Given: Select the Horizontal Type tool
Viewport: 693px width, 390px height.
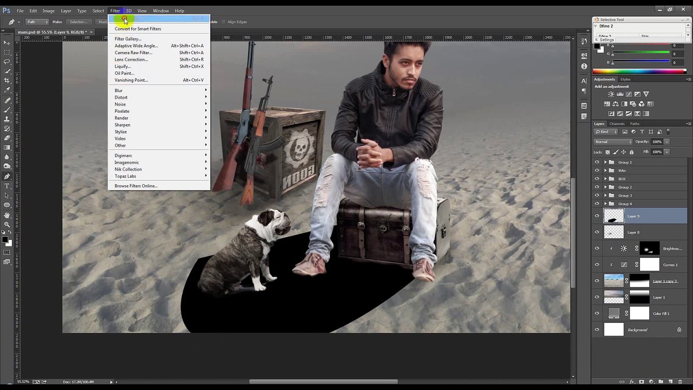Looking at the screenshot, I should [x=7, y=186].
